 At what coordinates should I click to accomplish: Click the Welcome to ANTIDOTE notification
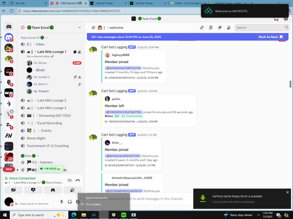point(245,11)
